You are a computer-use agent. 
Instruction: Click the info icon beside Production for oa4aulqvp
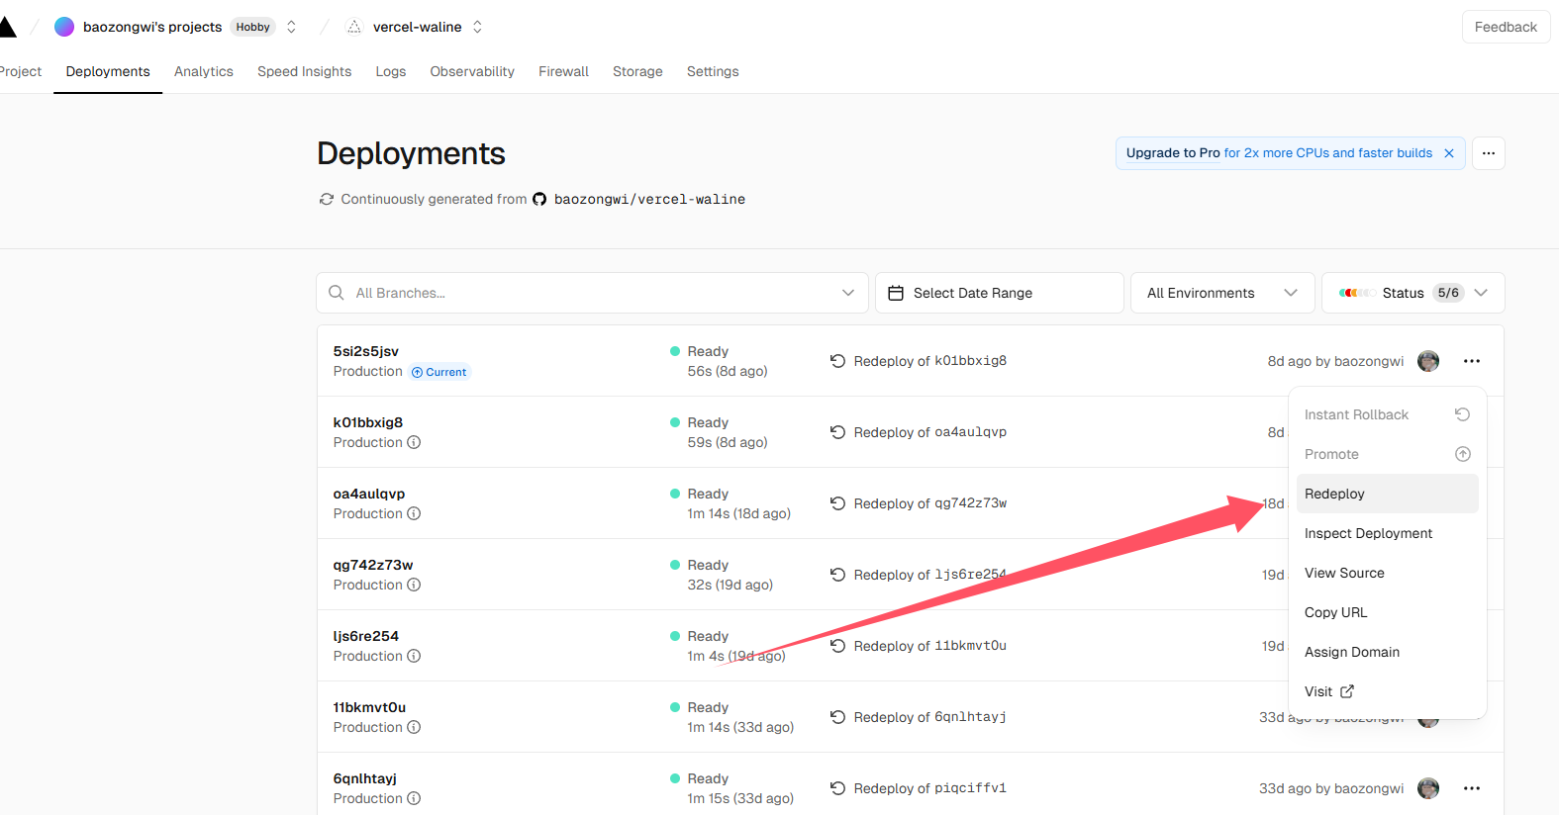[x=414, y=513]
